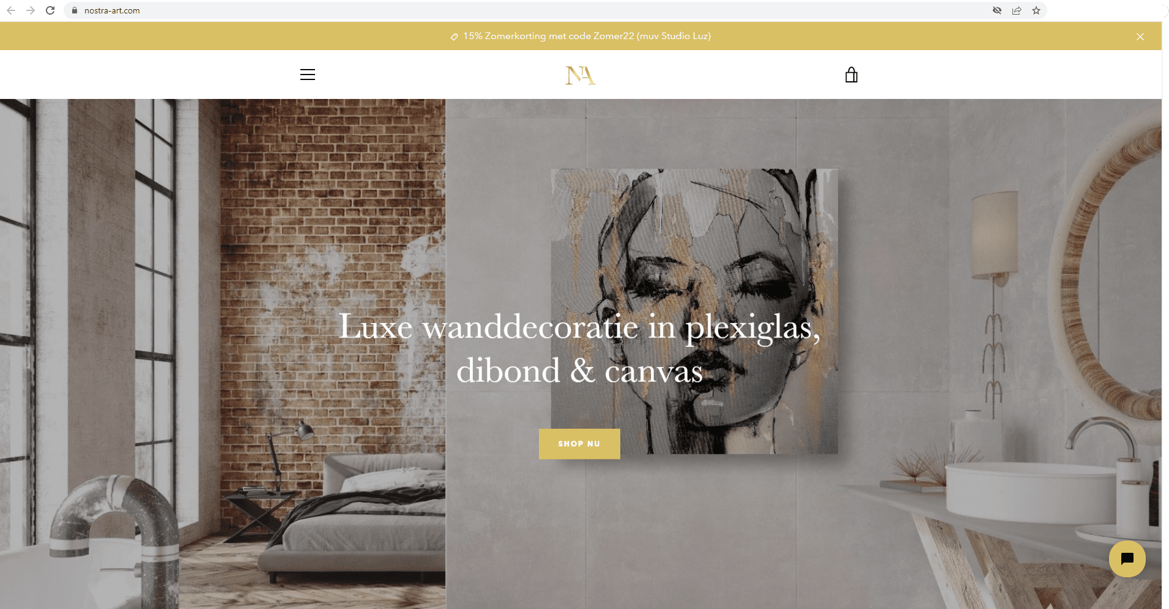Bookmark this page with the star icon
Viewport: 1169px width, 609px height.
point(1036,10)
